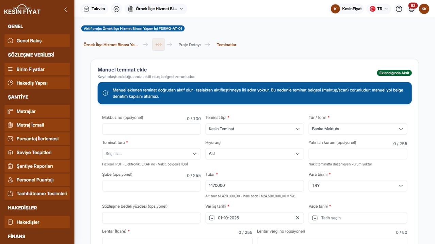This screenshot has width=435, height=244.
Task: Open the Teminat türü Seçiniz dropdown
Action: 151,154
